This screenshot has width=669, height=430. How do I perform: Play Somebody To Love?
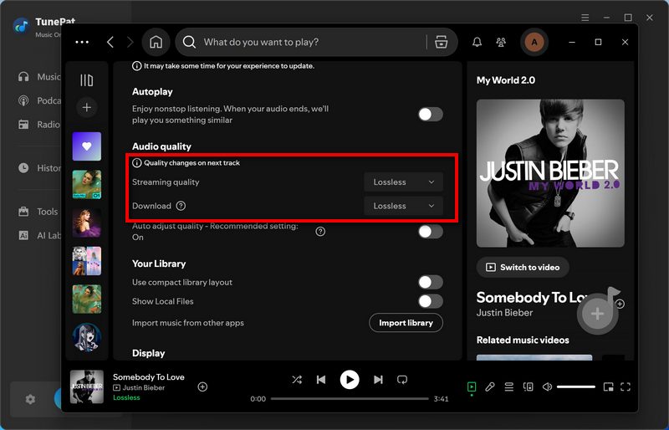350,380
